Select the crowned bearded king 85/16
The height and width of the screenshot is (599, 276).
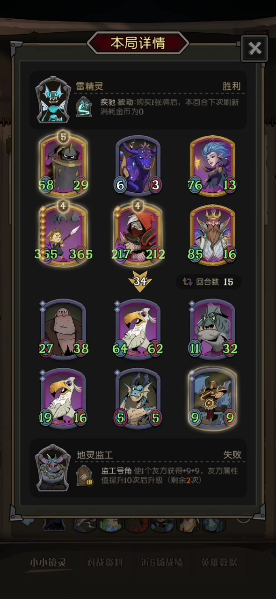(x=213, y=234)
